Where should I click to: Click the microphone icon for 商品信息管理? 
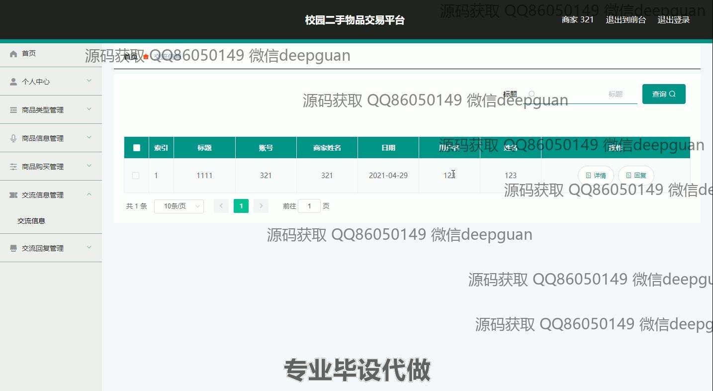click(13, 138)
